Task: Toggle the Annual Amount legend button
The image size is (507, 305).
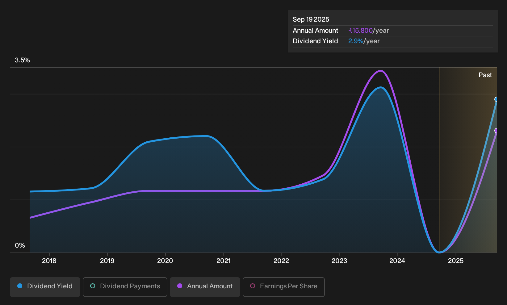Action: pos(205,287)
